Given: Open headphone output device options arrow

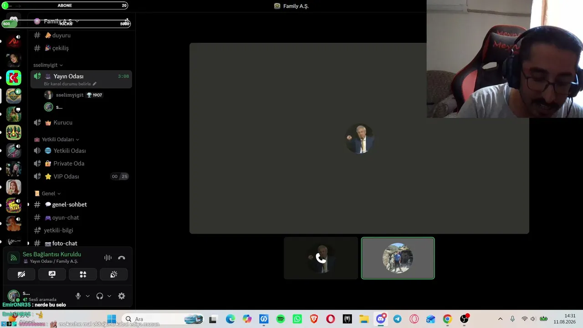Looking at the screenshot, I should (x=109, y=296).
